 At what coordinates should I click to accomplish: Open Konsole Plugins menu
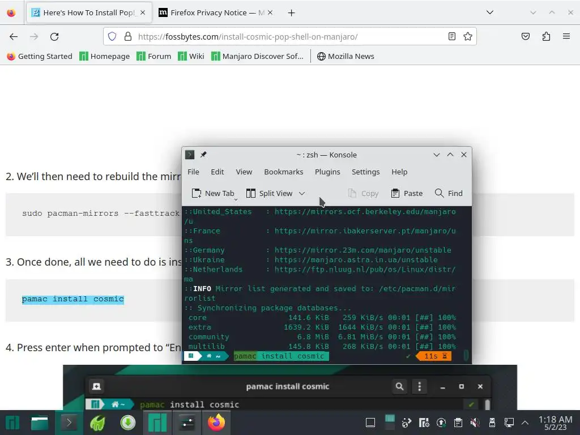(x=327, y=172)
